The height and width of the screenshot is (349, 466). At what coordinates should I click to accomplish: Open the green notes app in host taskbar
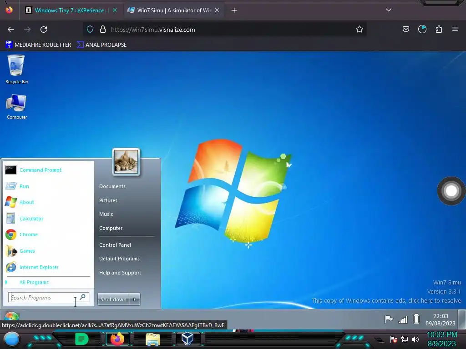coord(81,339)
